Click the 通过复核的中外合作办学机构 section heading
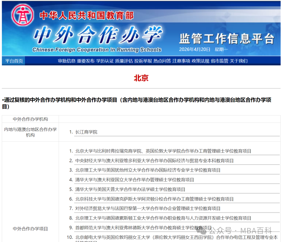This screenshot has height=242, width=281. pyautogui.click(x=137, y=103)
